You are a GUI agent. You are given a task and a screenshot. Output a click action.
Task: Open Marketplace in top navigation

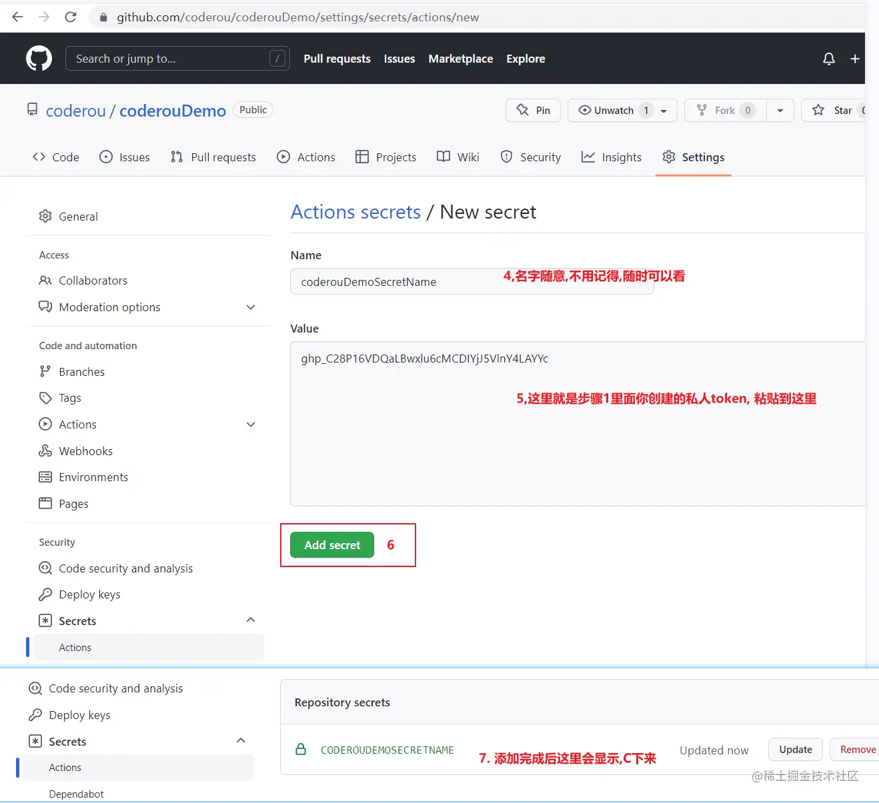461,59
